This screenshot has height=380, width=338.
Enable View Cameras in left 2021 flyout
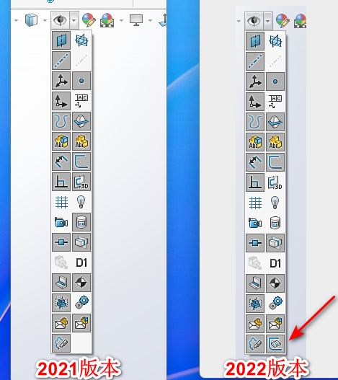[x=61, y=222]
